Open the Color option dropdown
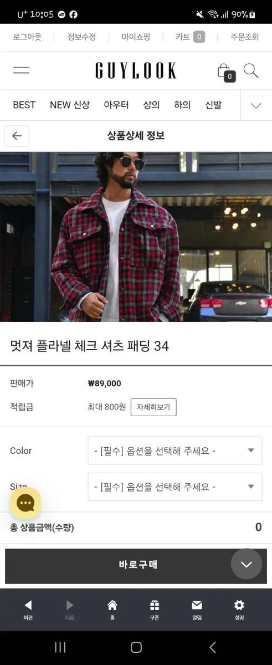 click(x=175, y=451)
